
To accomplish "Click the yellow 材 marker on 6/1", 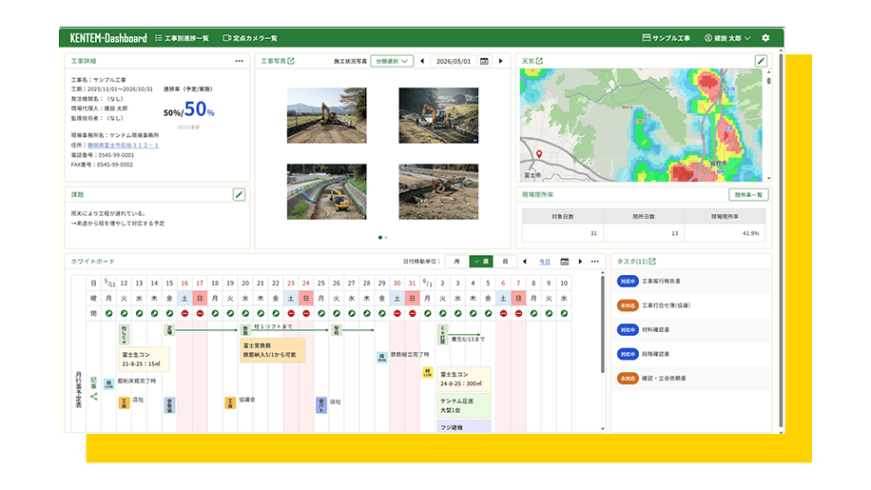I will [427, 372].
